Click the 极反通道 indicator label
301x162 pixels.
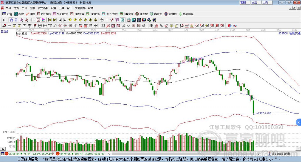21,34
